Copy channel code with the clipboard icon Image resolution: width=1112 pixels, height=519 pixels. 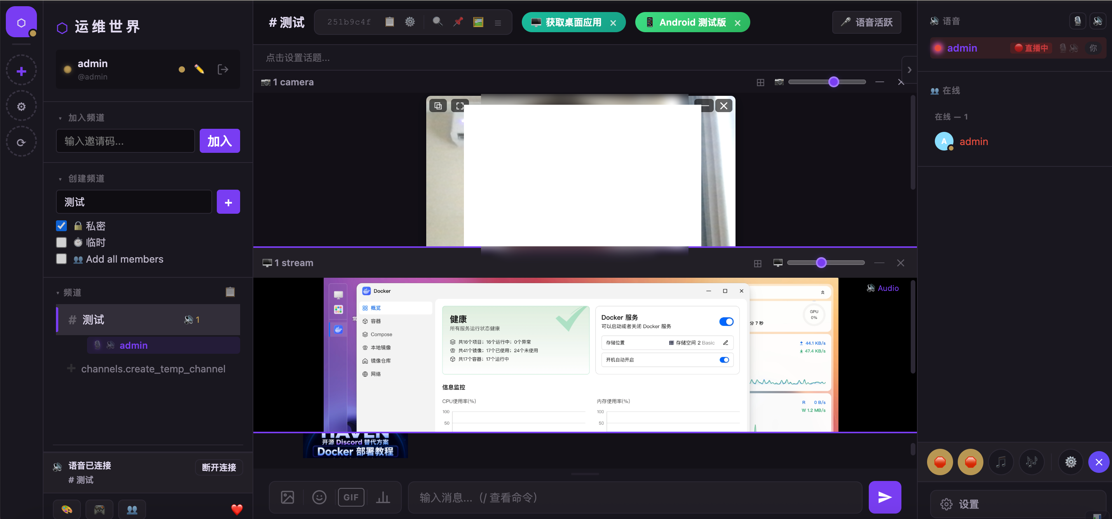click(389, 22)
